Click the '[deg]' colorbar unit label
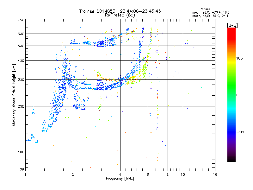 232,25
